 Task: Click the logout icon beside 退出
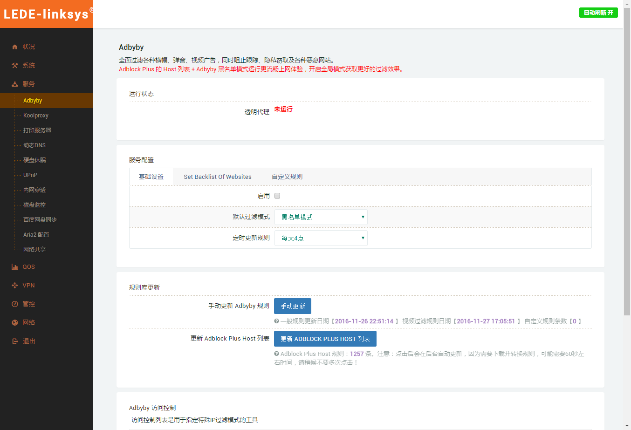coord(15,341)
